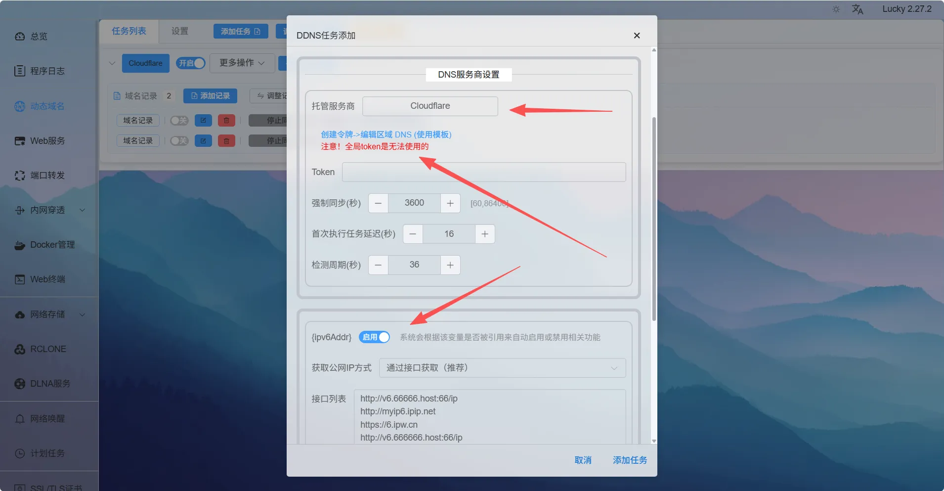Expand the 内网穿透 submenu chevron
Image resolution: width=944 pixels, height=491 pixels.
(x=83, y=210)
